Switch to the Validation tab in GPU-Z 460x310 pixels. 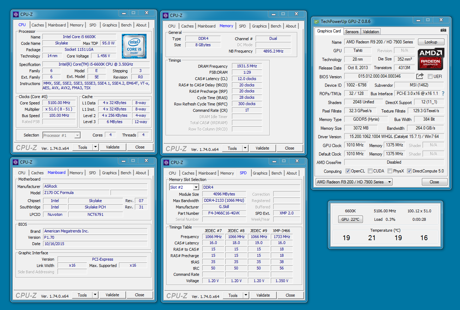(371, 31)
